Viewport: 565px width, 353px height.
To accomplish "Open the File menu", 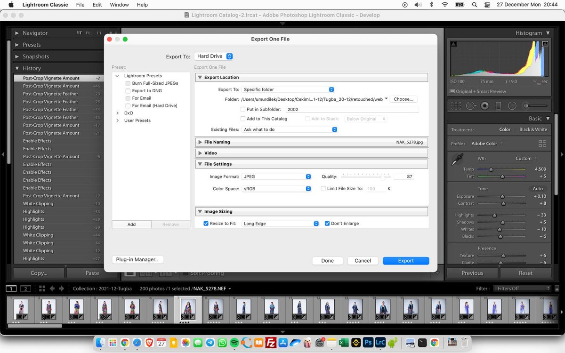I will click(81, 5).
